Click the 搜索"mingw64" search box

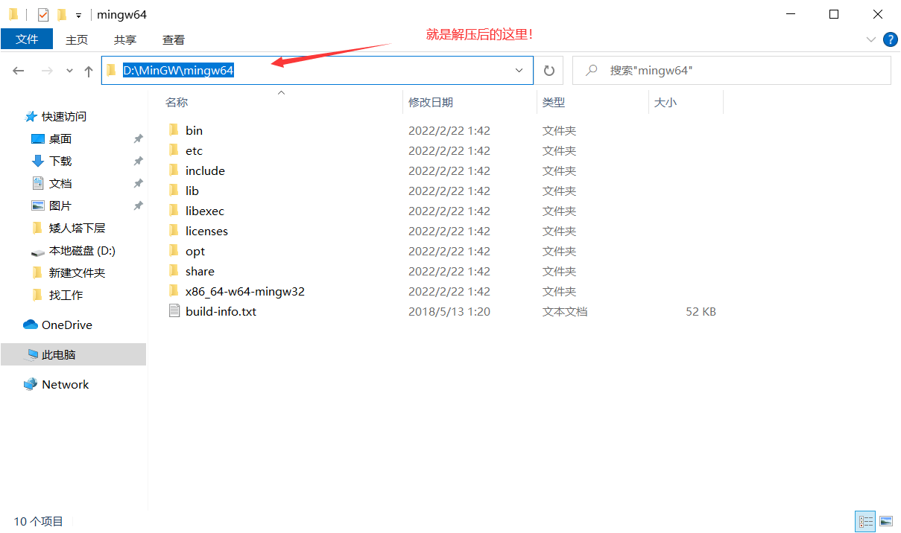pos(732,71)
